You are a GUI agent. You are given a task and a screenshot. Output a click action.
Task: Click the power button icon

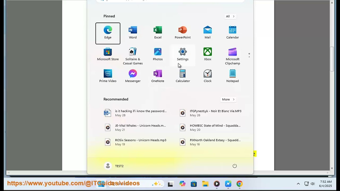235,166
